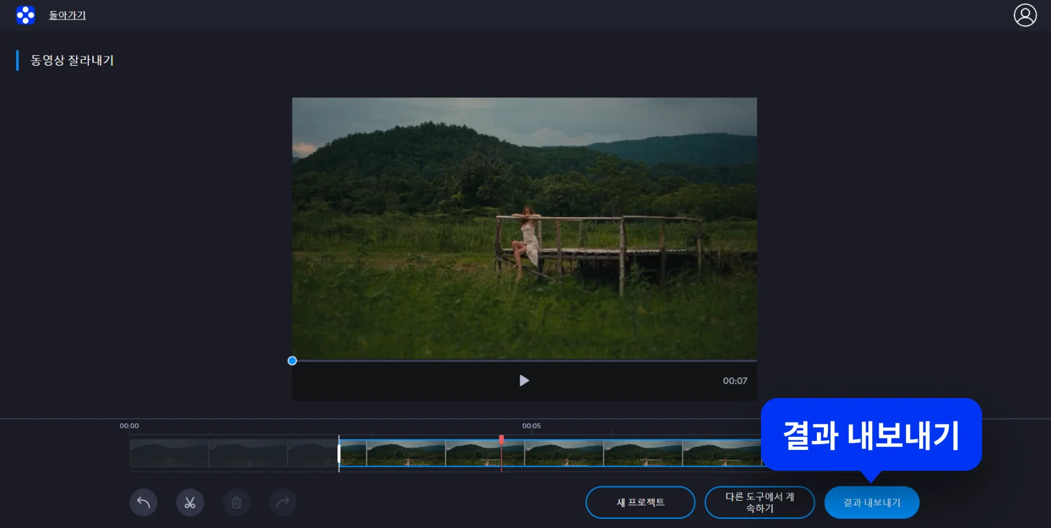Click the large 결과 내보내기 tooltip bubble

(x=871, y=434)
